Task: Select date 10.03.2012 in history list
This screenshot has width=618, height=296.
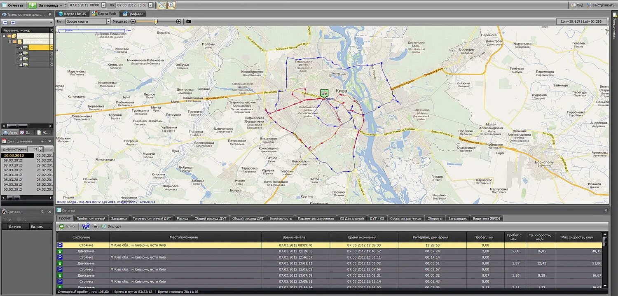Action: [18, 156]
